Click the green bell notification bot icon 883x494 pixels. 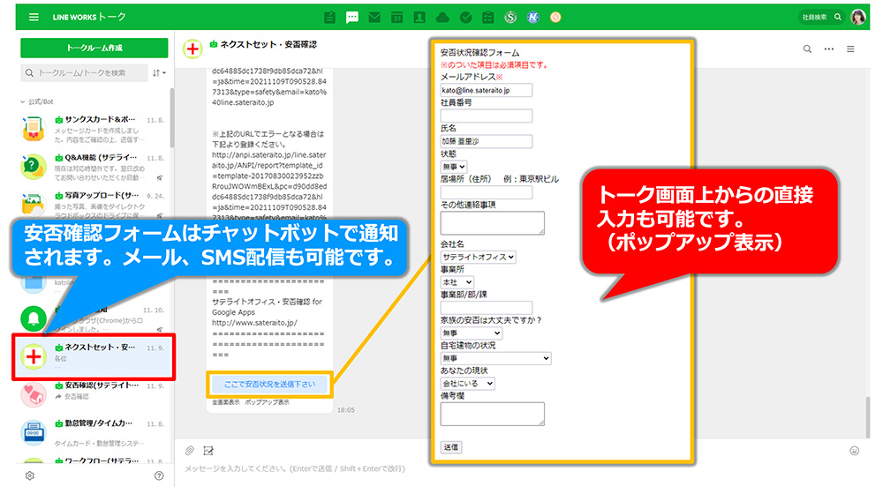click(34, 318)
